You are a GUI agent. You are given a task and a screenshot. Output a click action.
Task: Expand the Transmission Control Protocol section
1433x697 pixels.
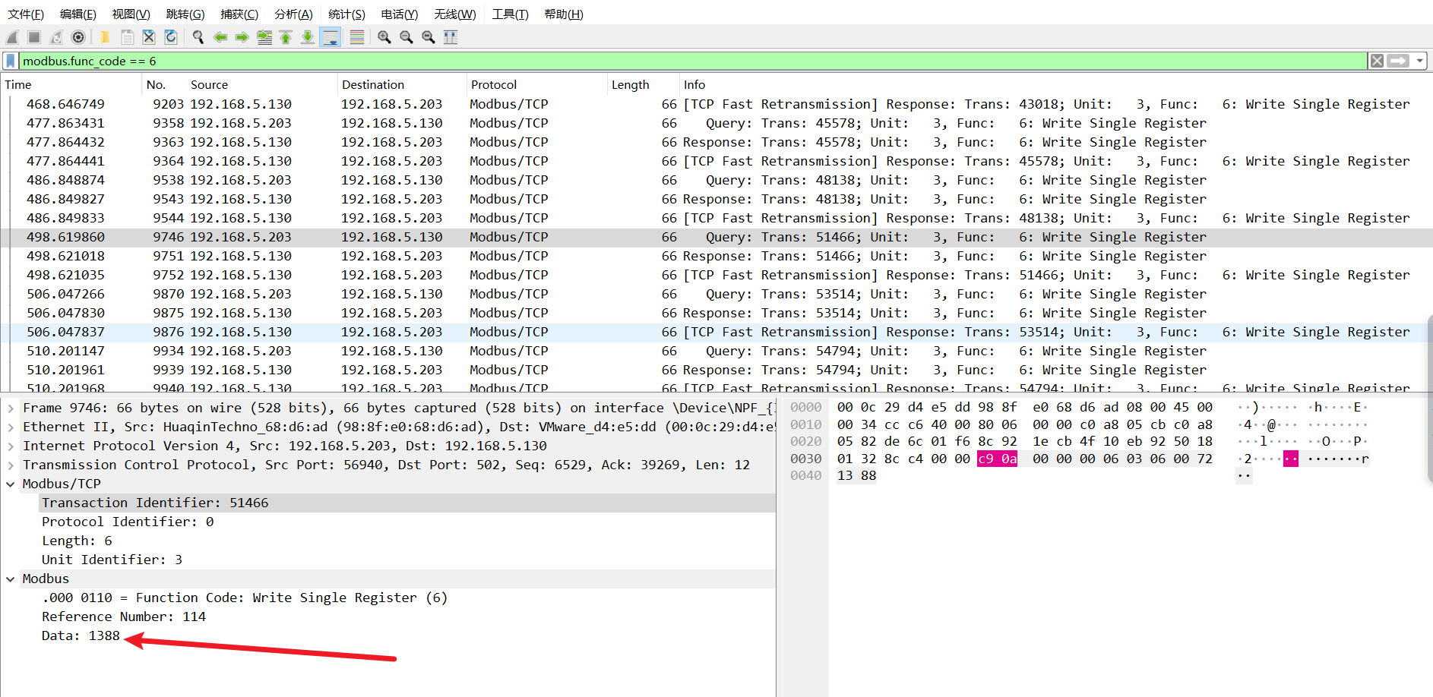click(11, 465)
